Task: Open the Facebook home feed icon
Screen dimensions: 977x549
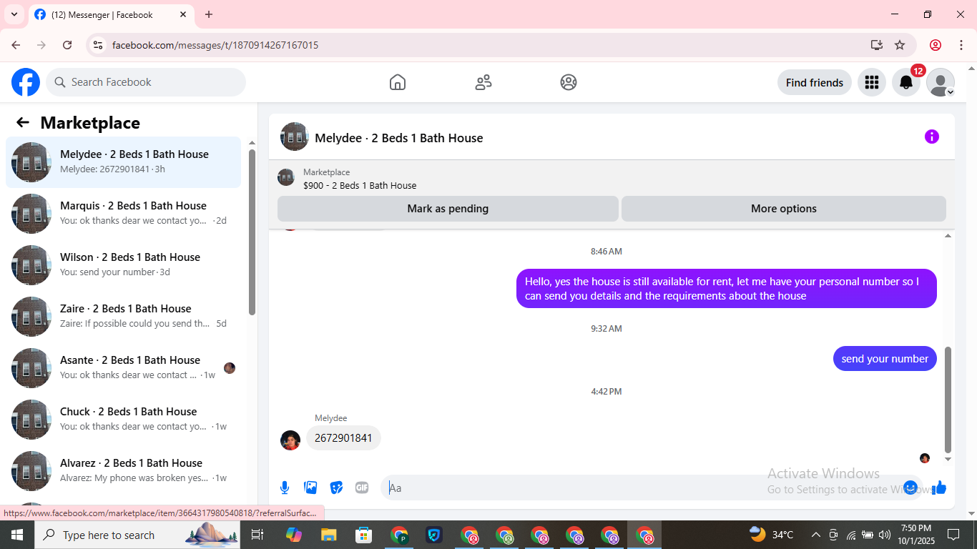Action: tap(398, 82)
